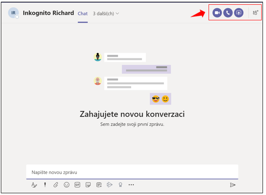Open the Praise badge icon

click(x=120, y=185)
